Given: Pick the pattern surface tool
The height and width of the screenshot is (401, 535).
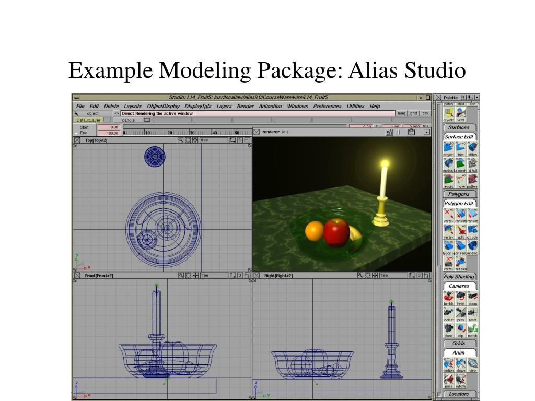Looking at the screenshot, I should tap(472, 180).
